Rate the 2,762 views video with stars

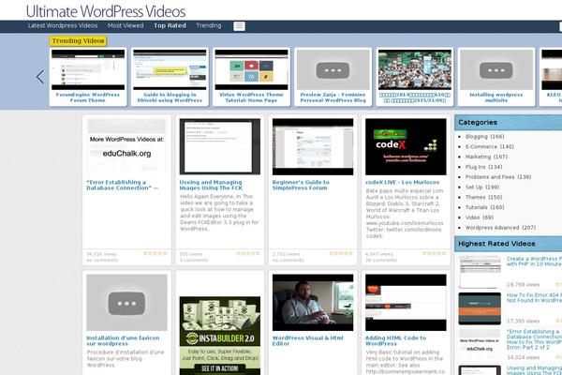point(341,253)
